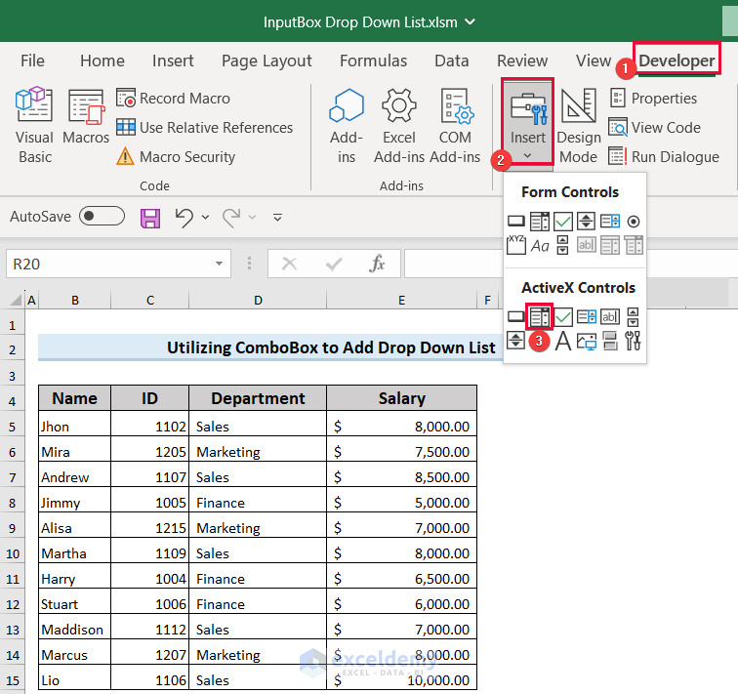Open the Name Box dropdown arrow
738x694 pixels.
pos(220,264)
